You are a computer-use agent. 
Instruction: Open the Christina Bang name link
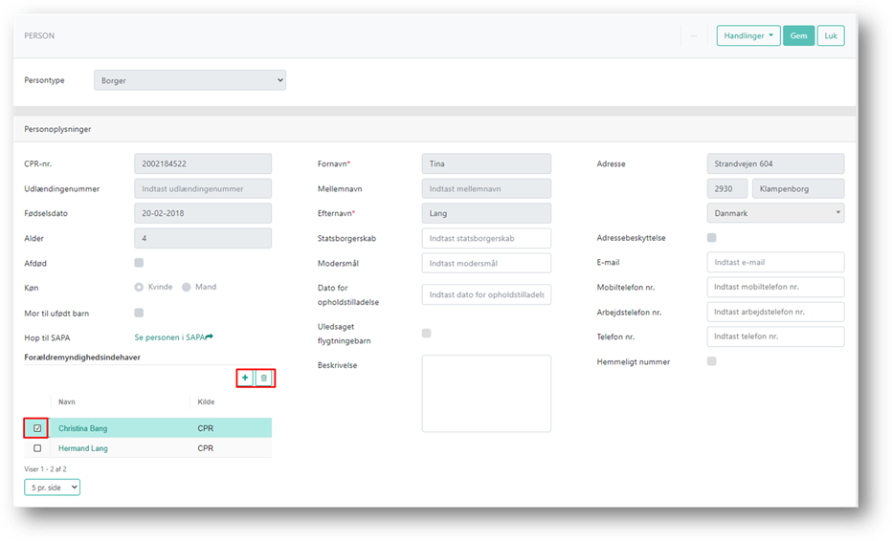click(83, 428)
